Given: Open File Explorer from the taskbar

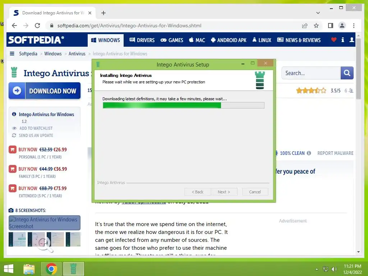Looking at the screenshot, I should (x=29, y=269).
